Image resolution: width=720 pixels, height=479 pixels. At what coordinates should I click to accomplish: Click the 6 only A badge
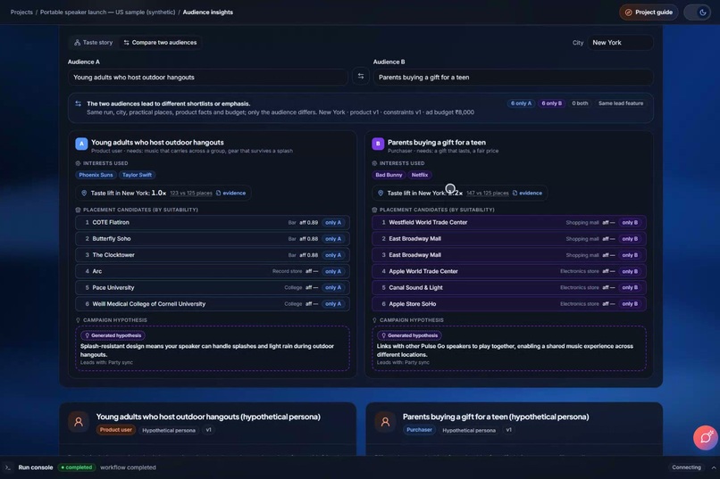[x=521, y=103]
